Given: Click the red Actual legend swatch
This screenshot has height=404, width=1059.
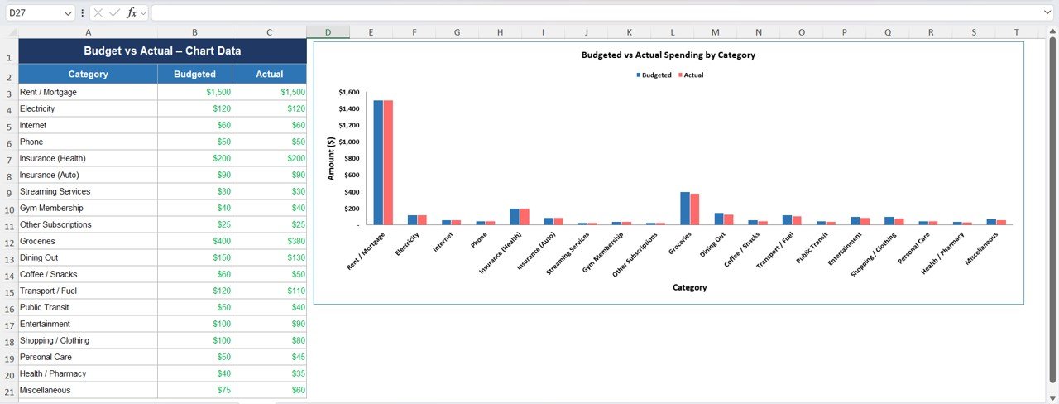Looking at the screenshot, I should 680,75.
